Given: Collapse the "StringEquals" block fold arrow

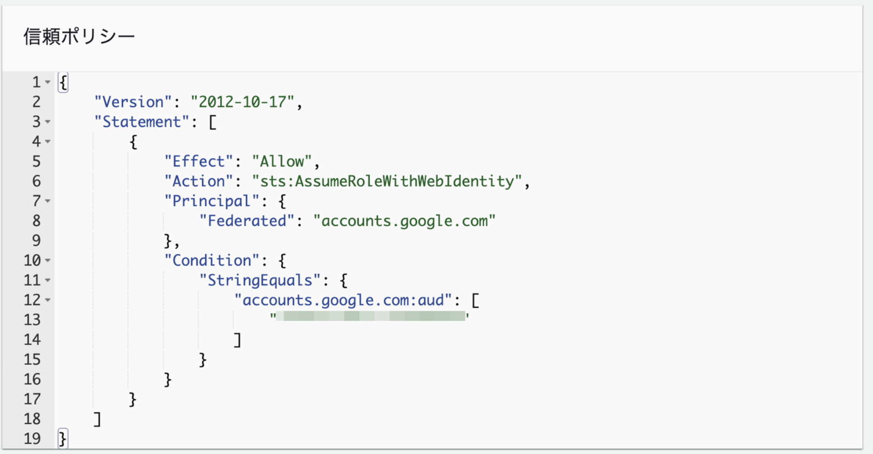Looking at the screenshot, I should pos(48,280).
